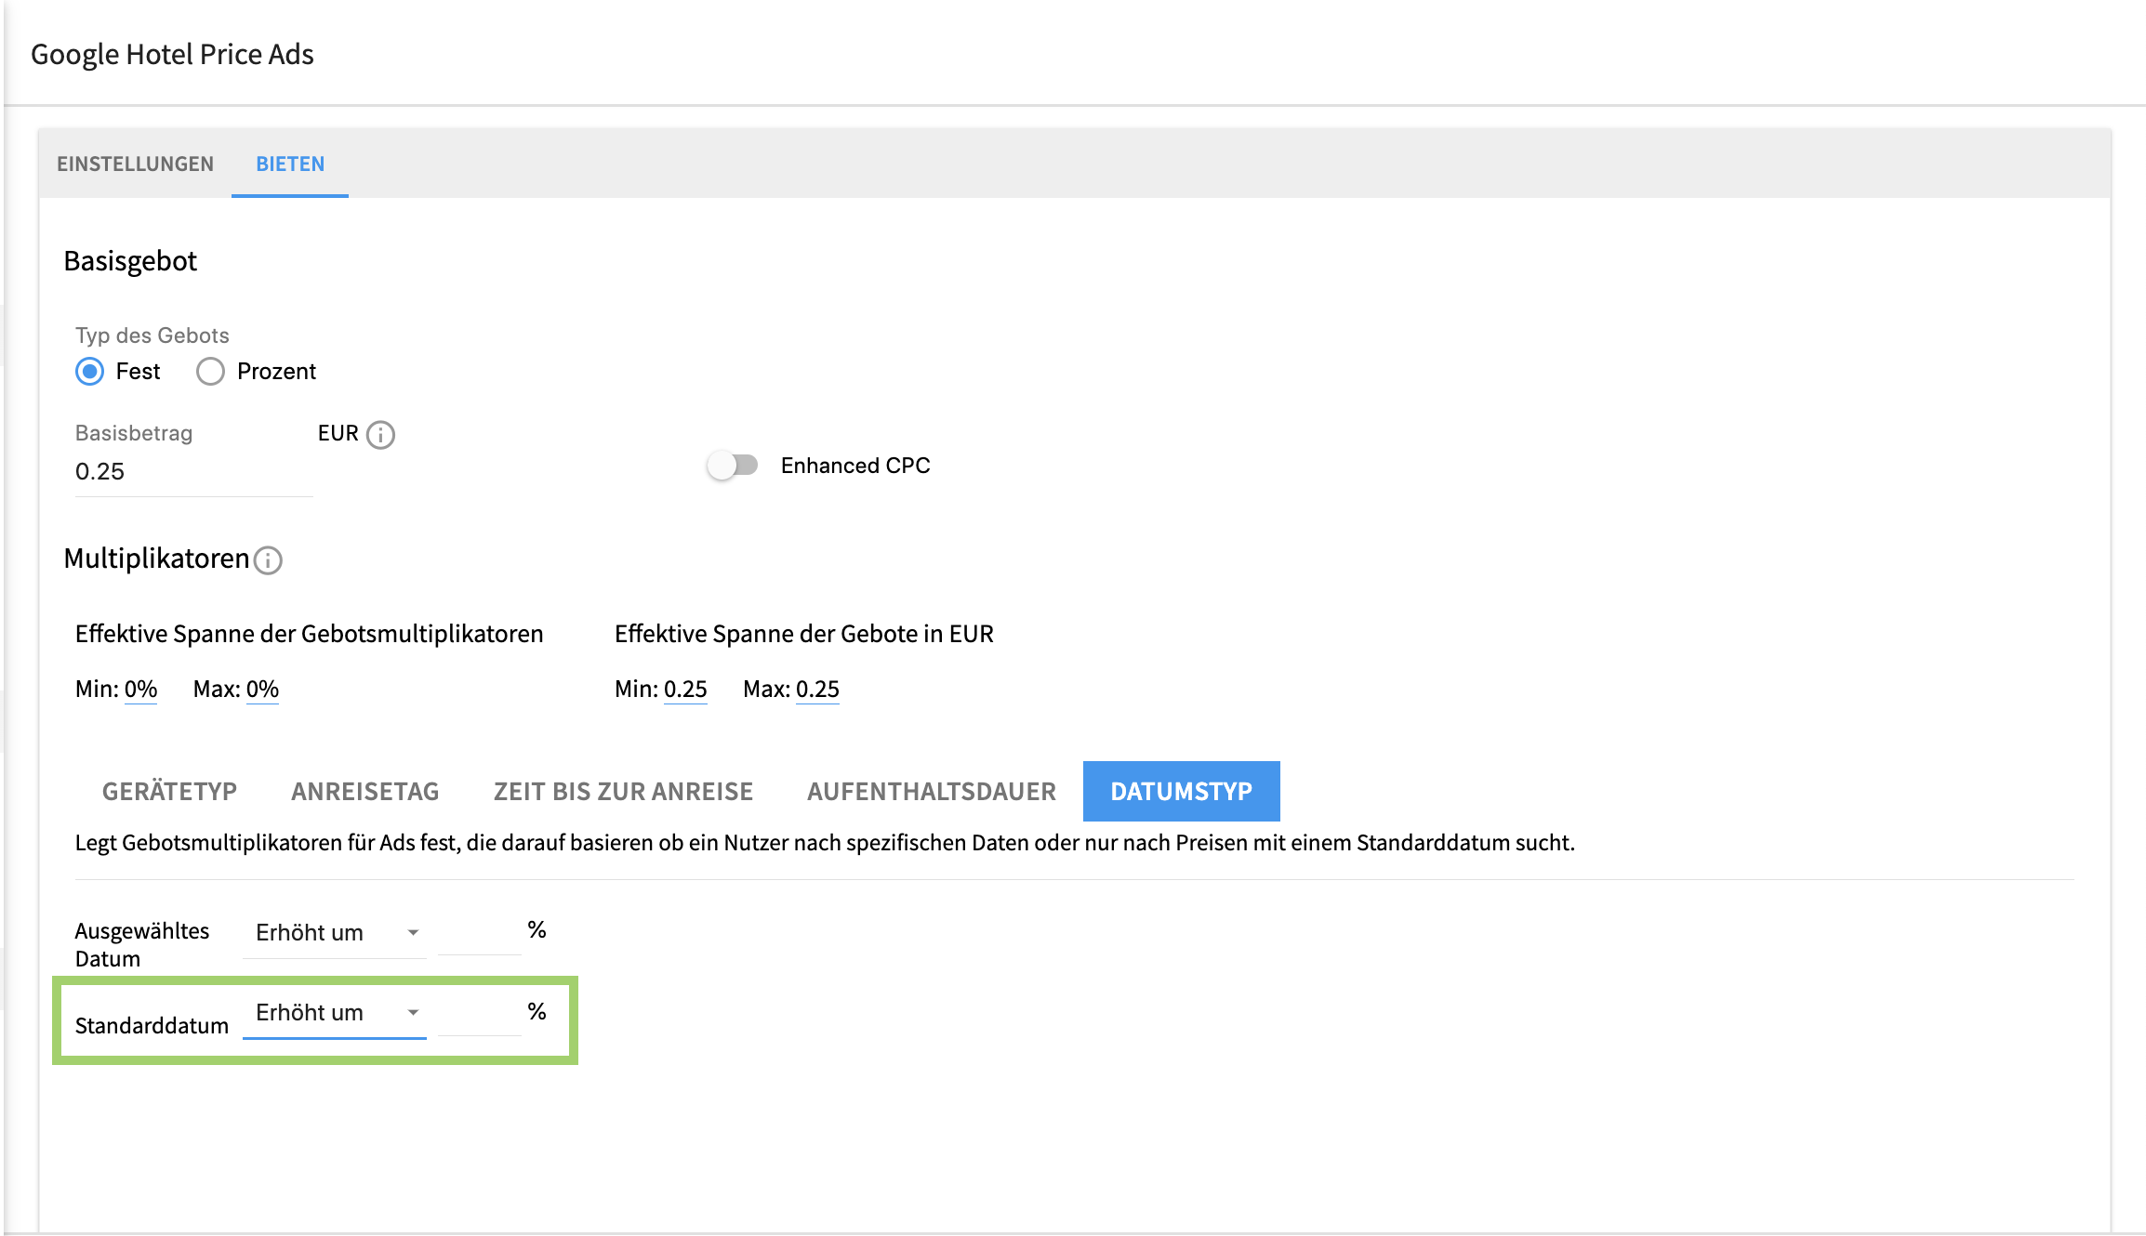Open the Gerätetyp multiplier tab

click(169, 791)
